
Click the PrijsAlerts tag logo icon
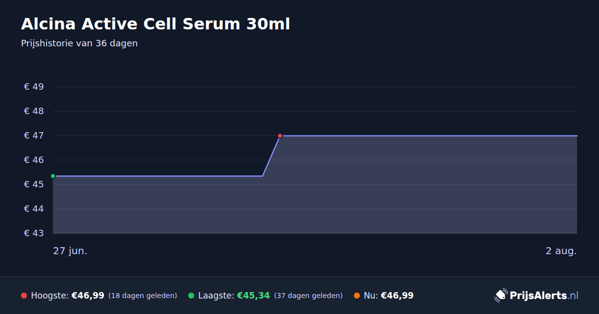point(501,296)
